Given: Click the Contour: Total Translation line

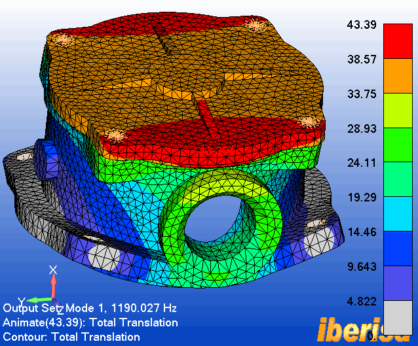Looking at the screenshot, I should 71,337.
